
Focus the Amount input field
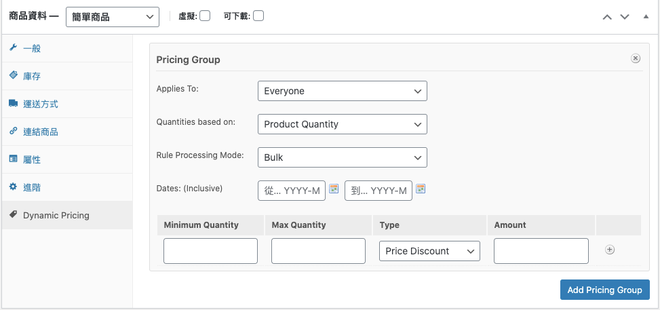click(x=541, y=251)
